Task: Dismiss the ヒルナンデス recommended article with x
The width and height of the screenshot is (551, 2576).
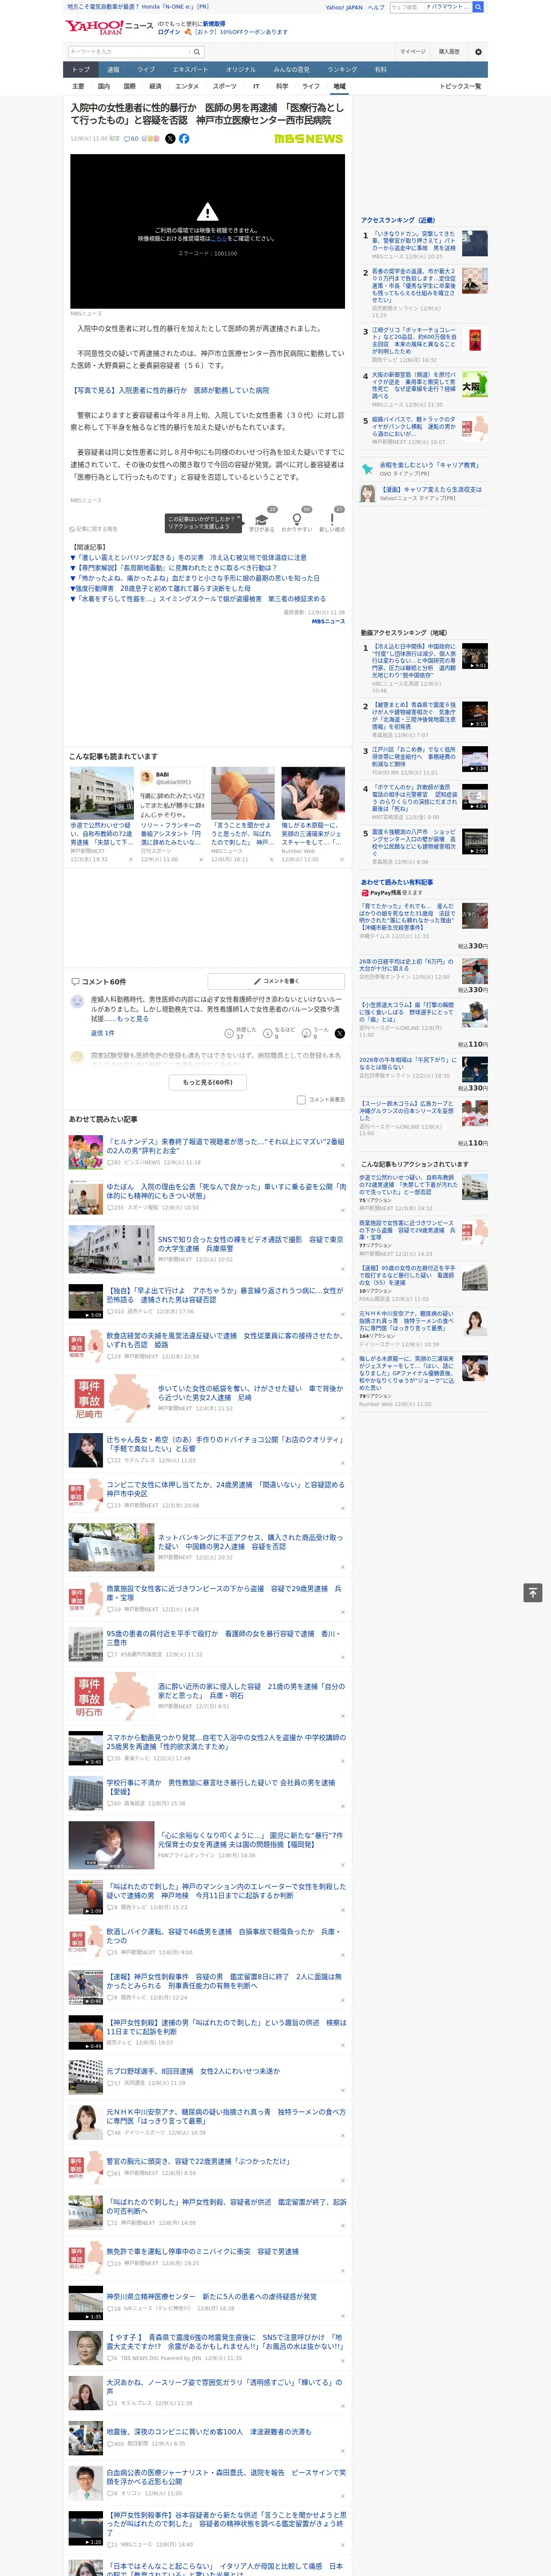Action: pos(343,1165)
